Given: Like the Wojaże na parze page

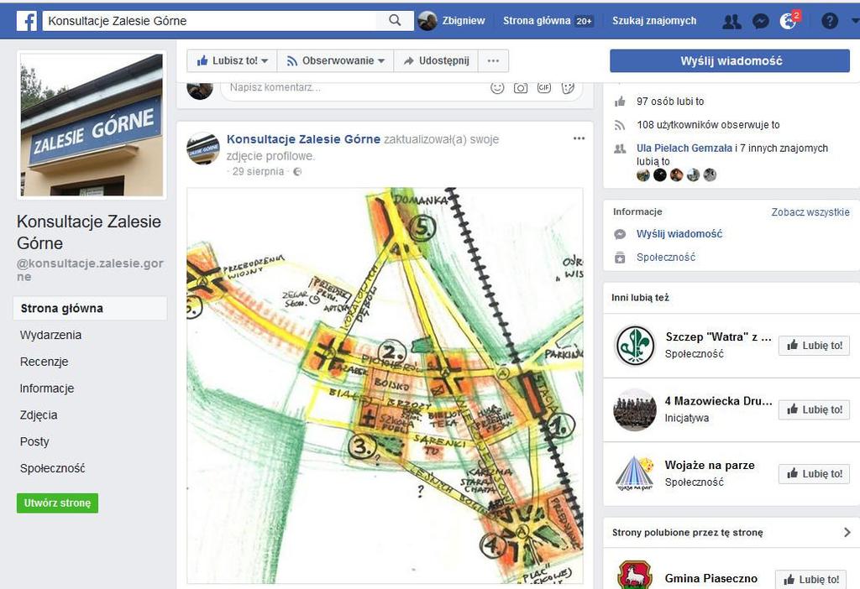Looking at the screenshot, I should [x=814, y=474].
